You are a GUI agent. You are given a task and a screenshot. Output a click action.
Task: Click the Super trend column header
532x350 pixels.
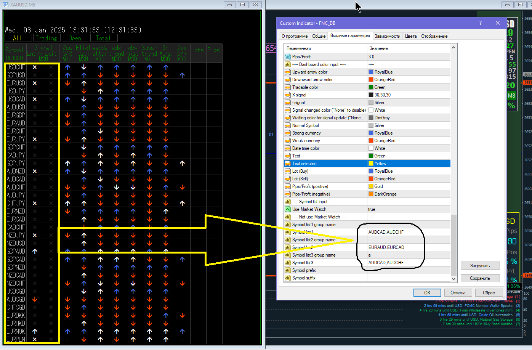pyautogui.click(x=149, y=51)
